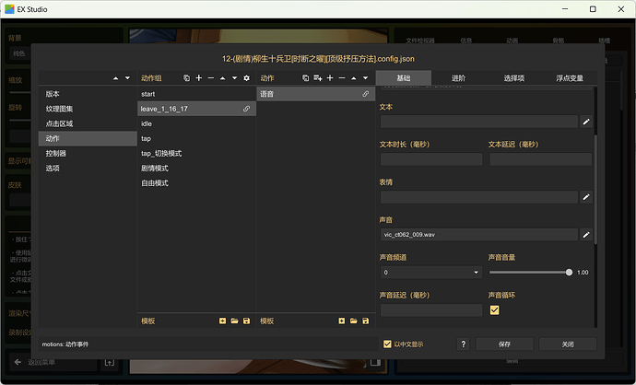
Task: Select the tap_切换模式 motion group
Action: pos(196,153)
